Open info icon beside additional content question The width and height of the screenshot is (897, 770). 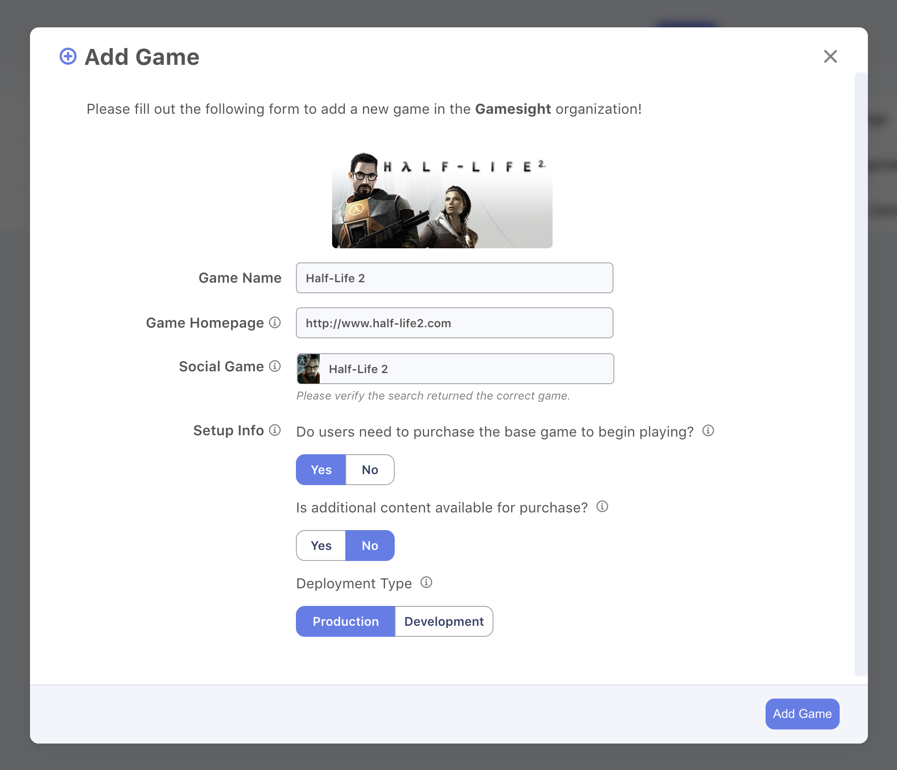click(602, 506)
